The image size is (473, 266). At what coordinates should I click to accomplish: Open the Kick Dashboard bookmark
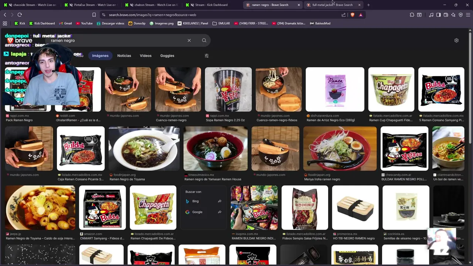pos(42,23)
